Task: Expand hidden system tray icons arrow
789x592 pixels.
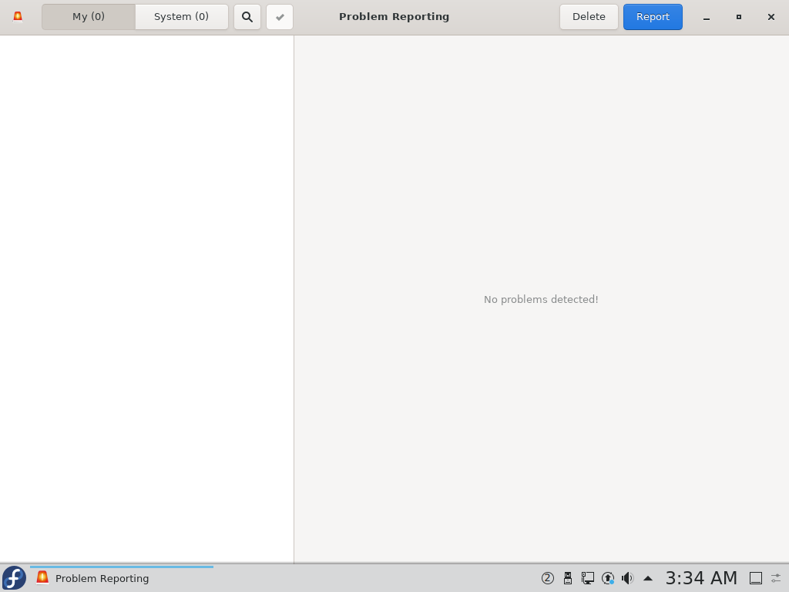Action: tap(648, 578)
